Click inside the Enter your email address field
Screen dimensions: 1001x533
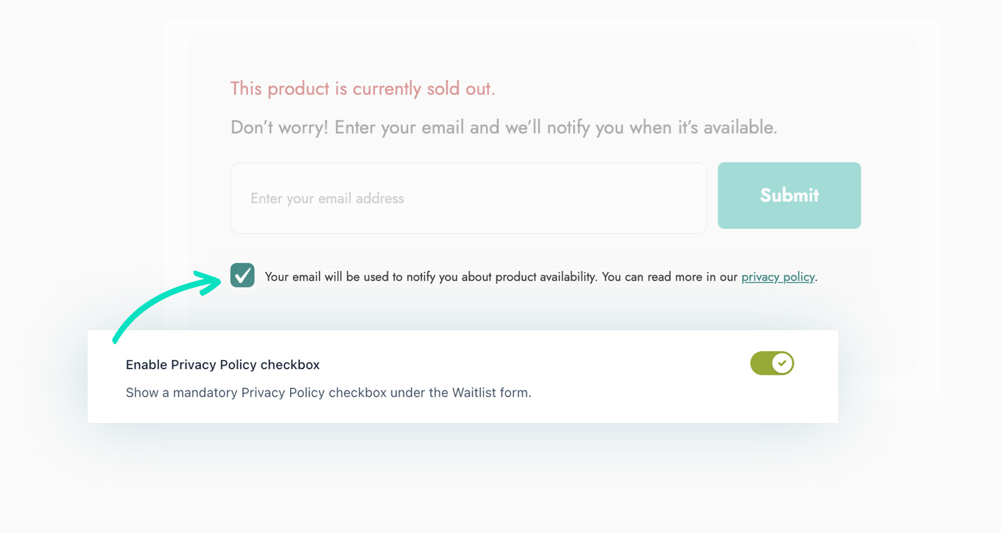[469, 198]
